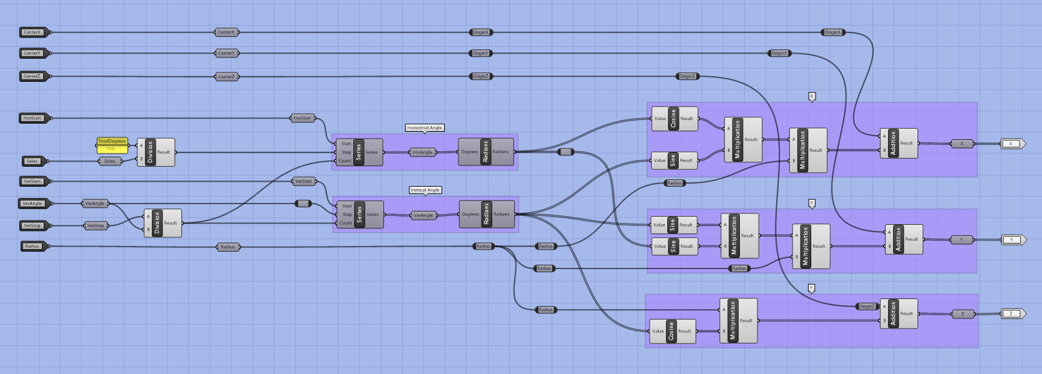Viewport: 1042px width, 374px height.
Task: Select the CenterX relay between the input and OriginX
Action: pos(226,32)
